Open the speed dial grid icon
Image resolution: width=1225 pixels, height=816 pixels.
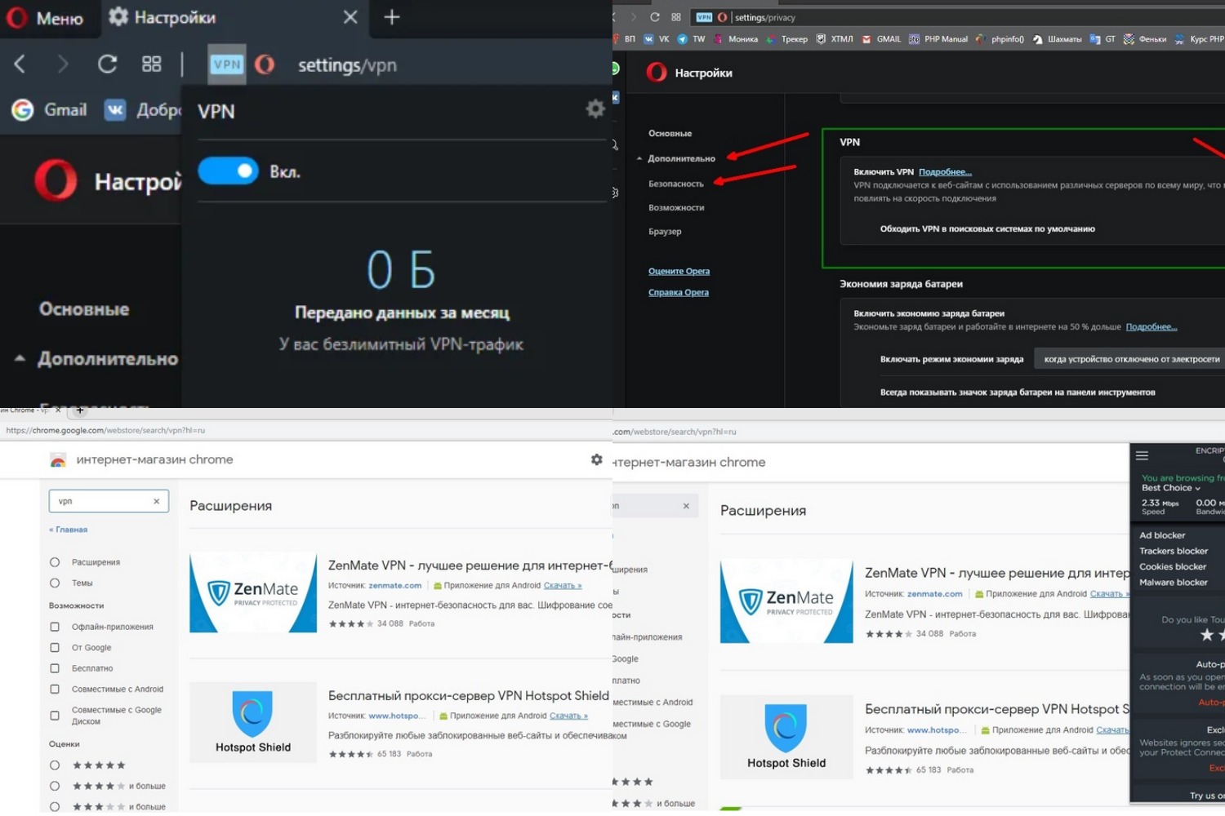point(152,64)
